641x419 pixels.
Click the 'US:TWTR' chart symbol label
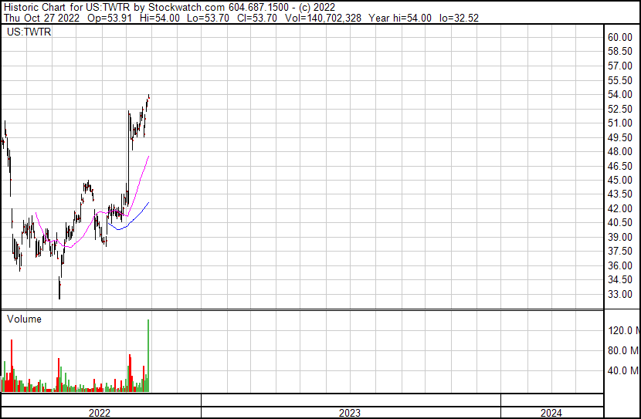point(29,32)
